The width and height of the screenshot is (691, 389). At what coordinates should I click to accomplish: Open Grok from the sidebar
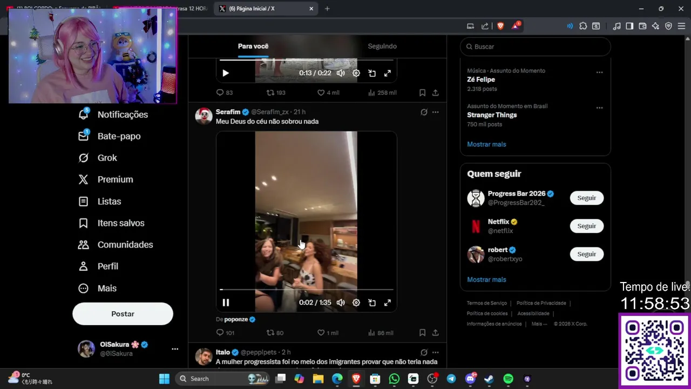click(98, 158)
